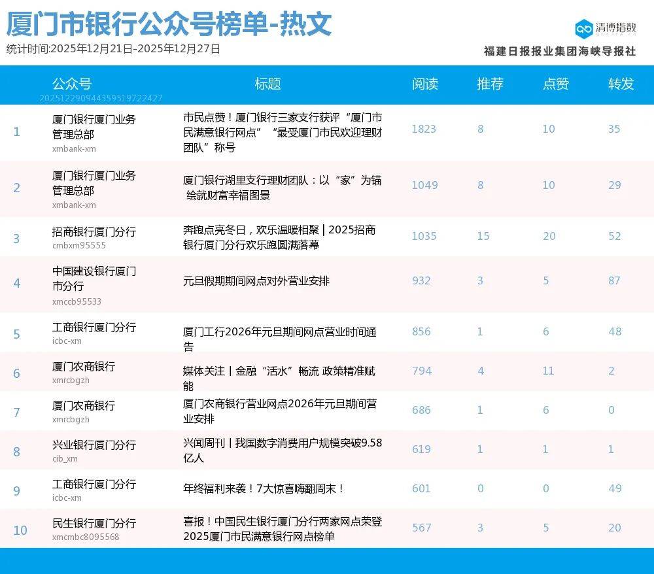The image size is (654, 574).
Task: Click the 清博指数 logo icon
Action: pos(583,29)
